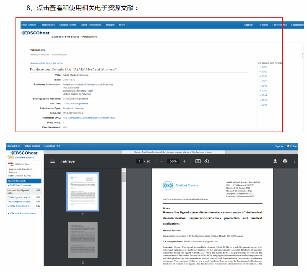Rotate the PDF document counterclockwise
The image size is (307, 272).
207,161
